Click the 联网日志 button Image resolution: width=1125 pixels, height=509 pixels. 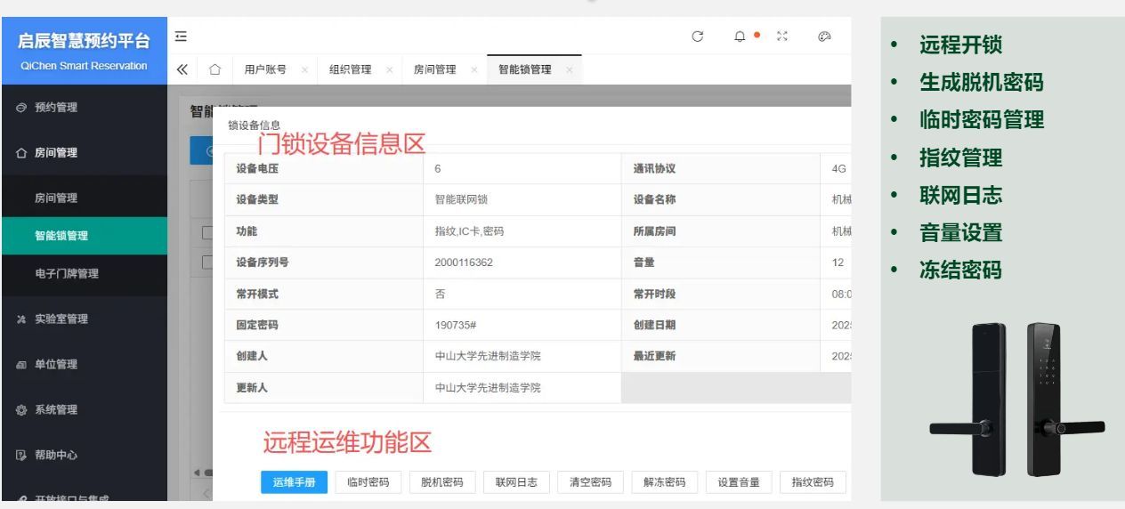pos(516,481)
